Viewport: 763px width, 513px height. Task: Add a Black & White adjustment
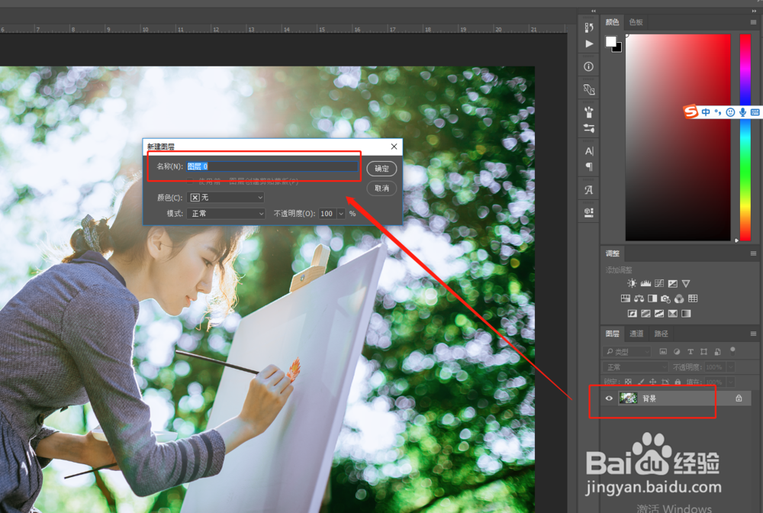652,298
